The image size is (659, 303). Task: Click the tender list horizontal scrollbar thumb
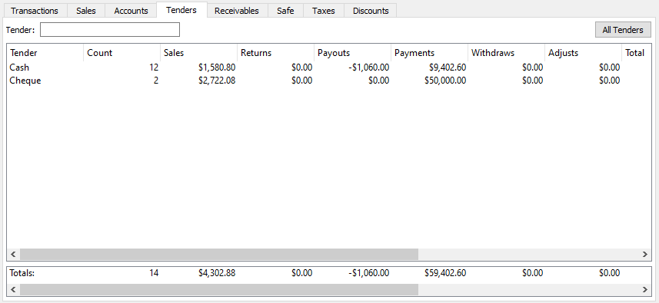pos(219,254)
